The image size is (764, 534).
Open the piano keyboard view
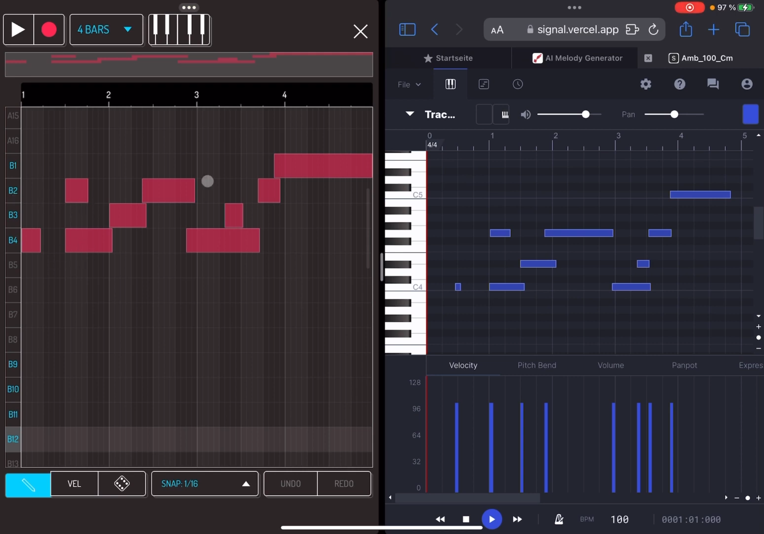click(180, 30)
